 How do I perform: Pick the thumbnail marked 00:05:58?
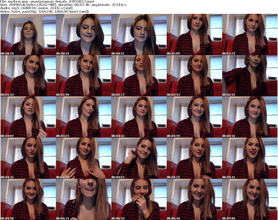[x=28, y=199]
